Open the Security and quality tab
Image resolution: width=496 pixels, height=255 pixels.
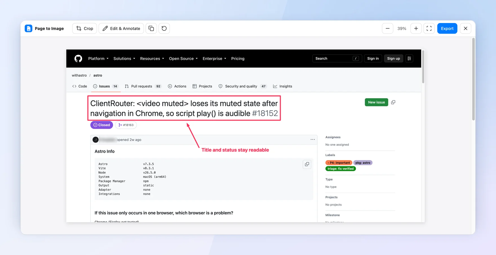242,86
